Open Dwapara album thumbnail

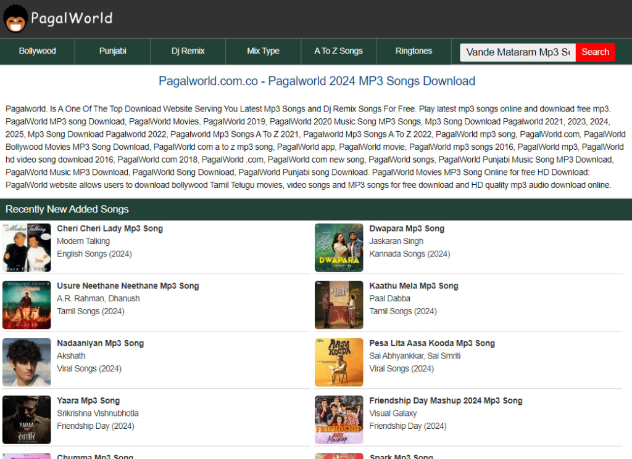(x=339, y=248)
